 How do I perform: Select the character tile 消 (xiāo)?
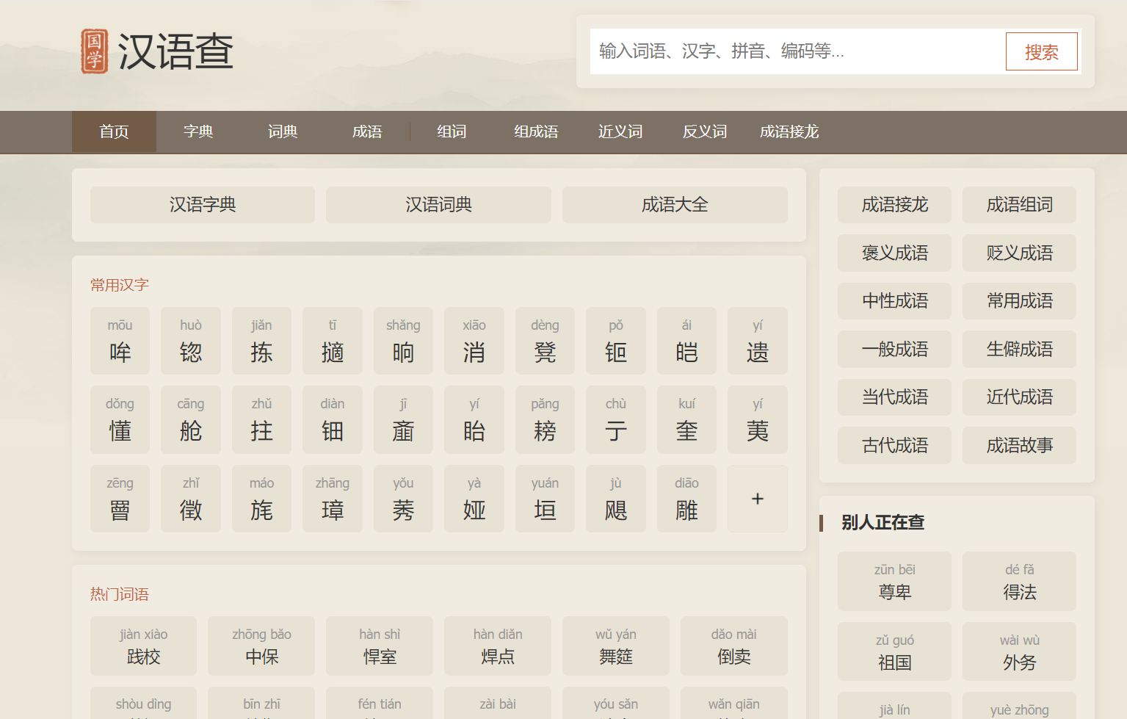(474, 342)
